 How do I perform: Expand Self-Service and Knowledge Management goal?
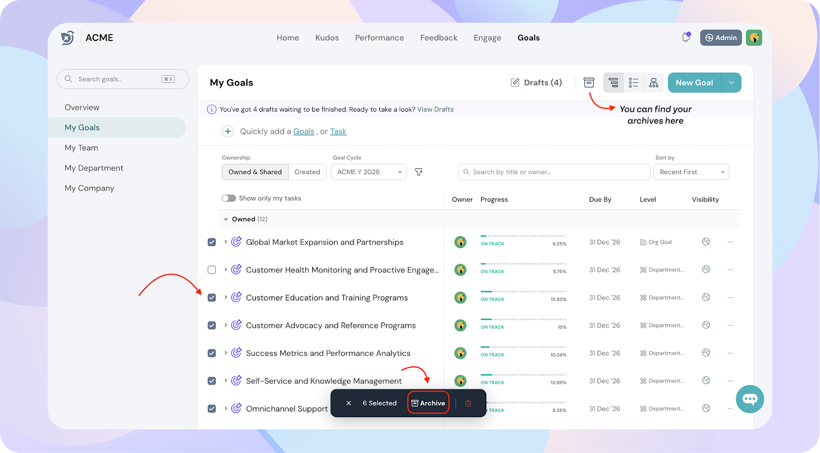coord(225,380)
